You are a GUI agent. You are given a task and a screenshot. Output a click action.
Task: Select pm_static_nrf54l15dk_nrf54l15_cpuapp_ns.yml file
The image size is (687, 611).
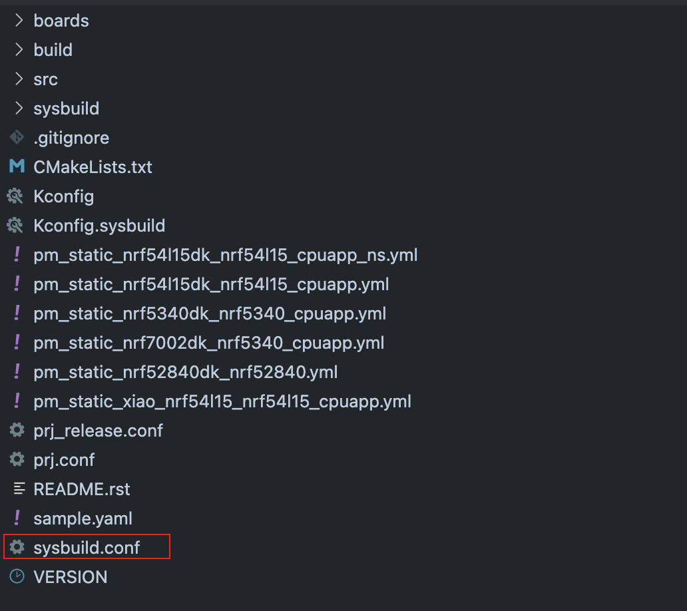[x=225, y=255]
